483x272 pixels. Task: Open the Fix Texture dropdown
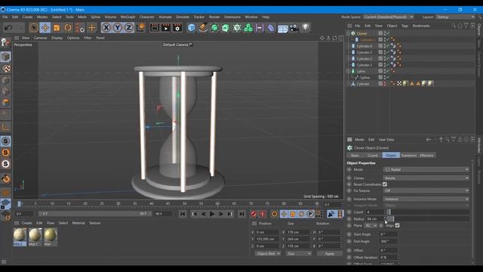point(426,190)
